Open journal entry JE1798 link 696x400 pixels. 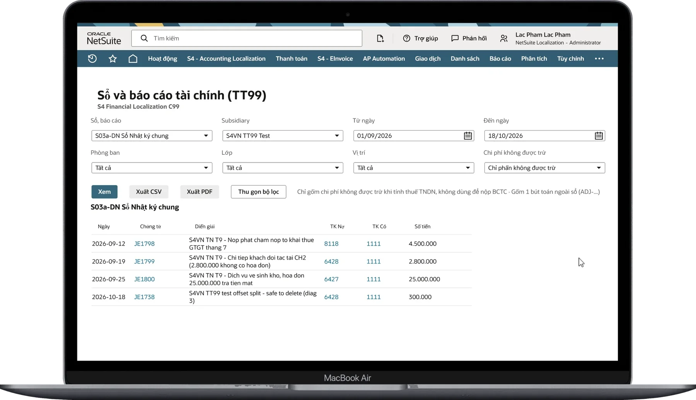tap(144, 244)
